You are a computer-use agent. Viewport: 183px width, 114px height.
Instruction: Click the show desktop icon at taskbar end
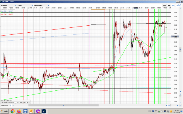[x=182, y=111]
